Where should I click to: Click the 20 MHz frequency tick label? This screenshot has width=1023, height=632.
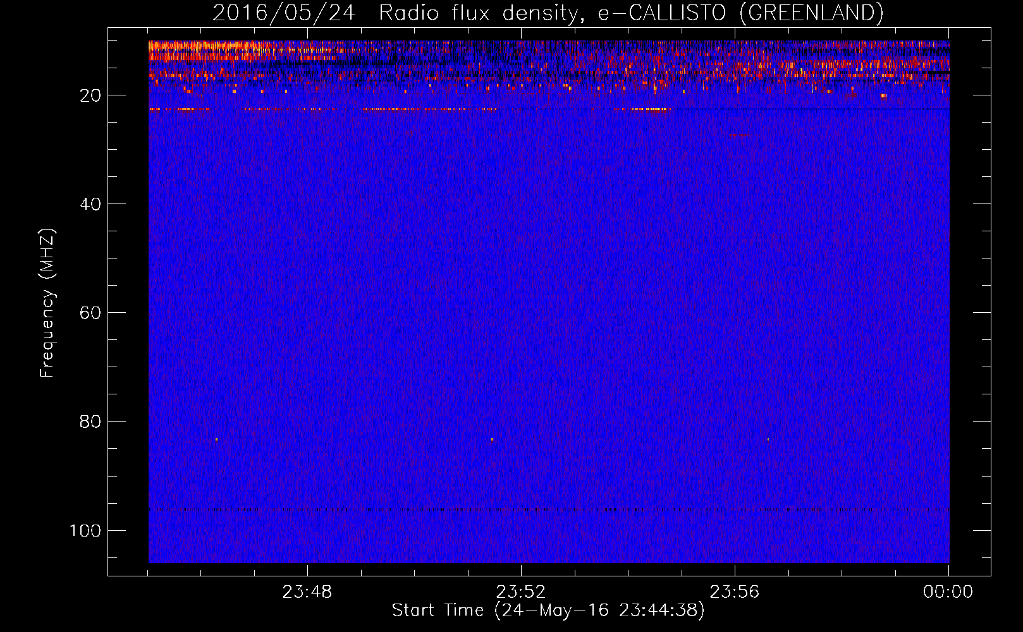point(90,95)
